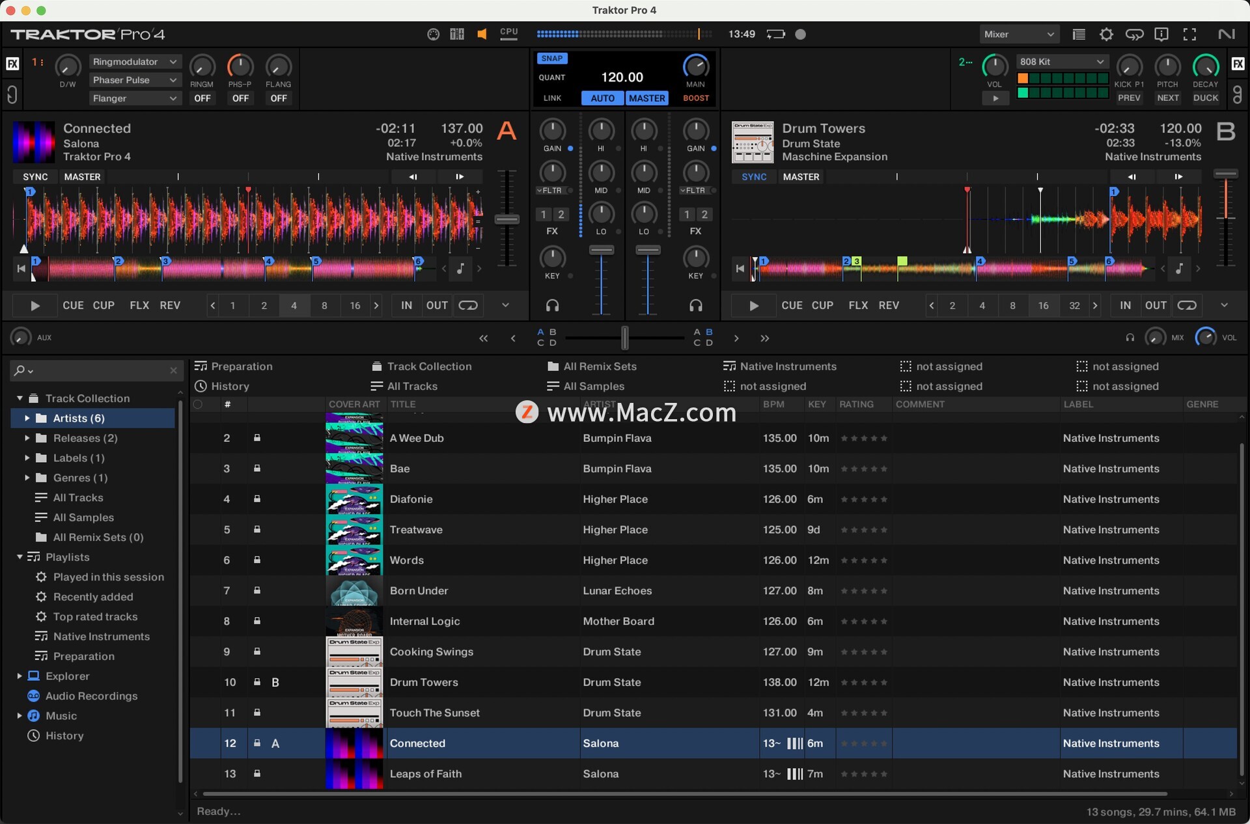Collapse the Playlists tree node
The width and height of the screenshot is (1250, 824).
pyautogui.click(x=20, y=557)
